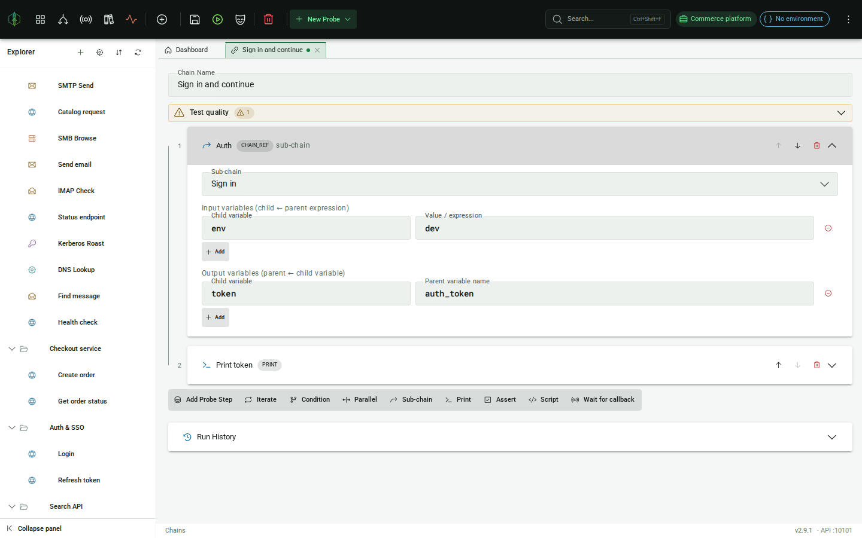The width and height of the screenshot is (862, 538).
Task: Delete the Print token step
Action: point(817,365)
